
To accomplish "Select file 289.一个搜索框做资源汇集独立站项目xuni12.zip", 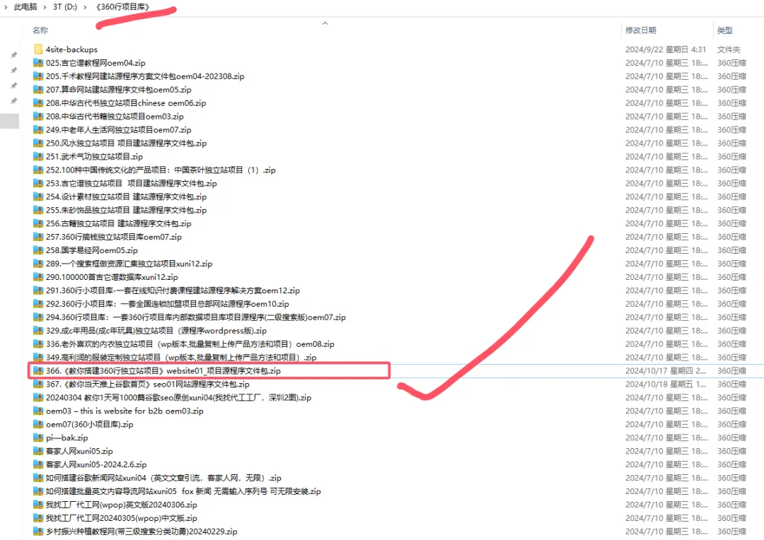I will [x=129, y=264].
